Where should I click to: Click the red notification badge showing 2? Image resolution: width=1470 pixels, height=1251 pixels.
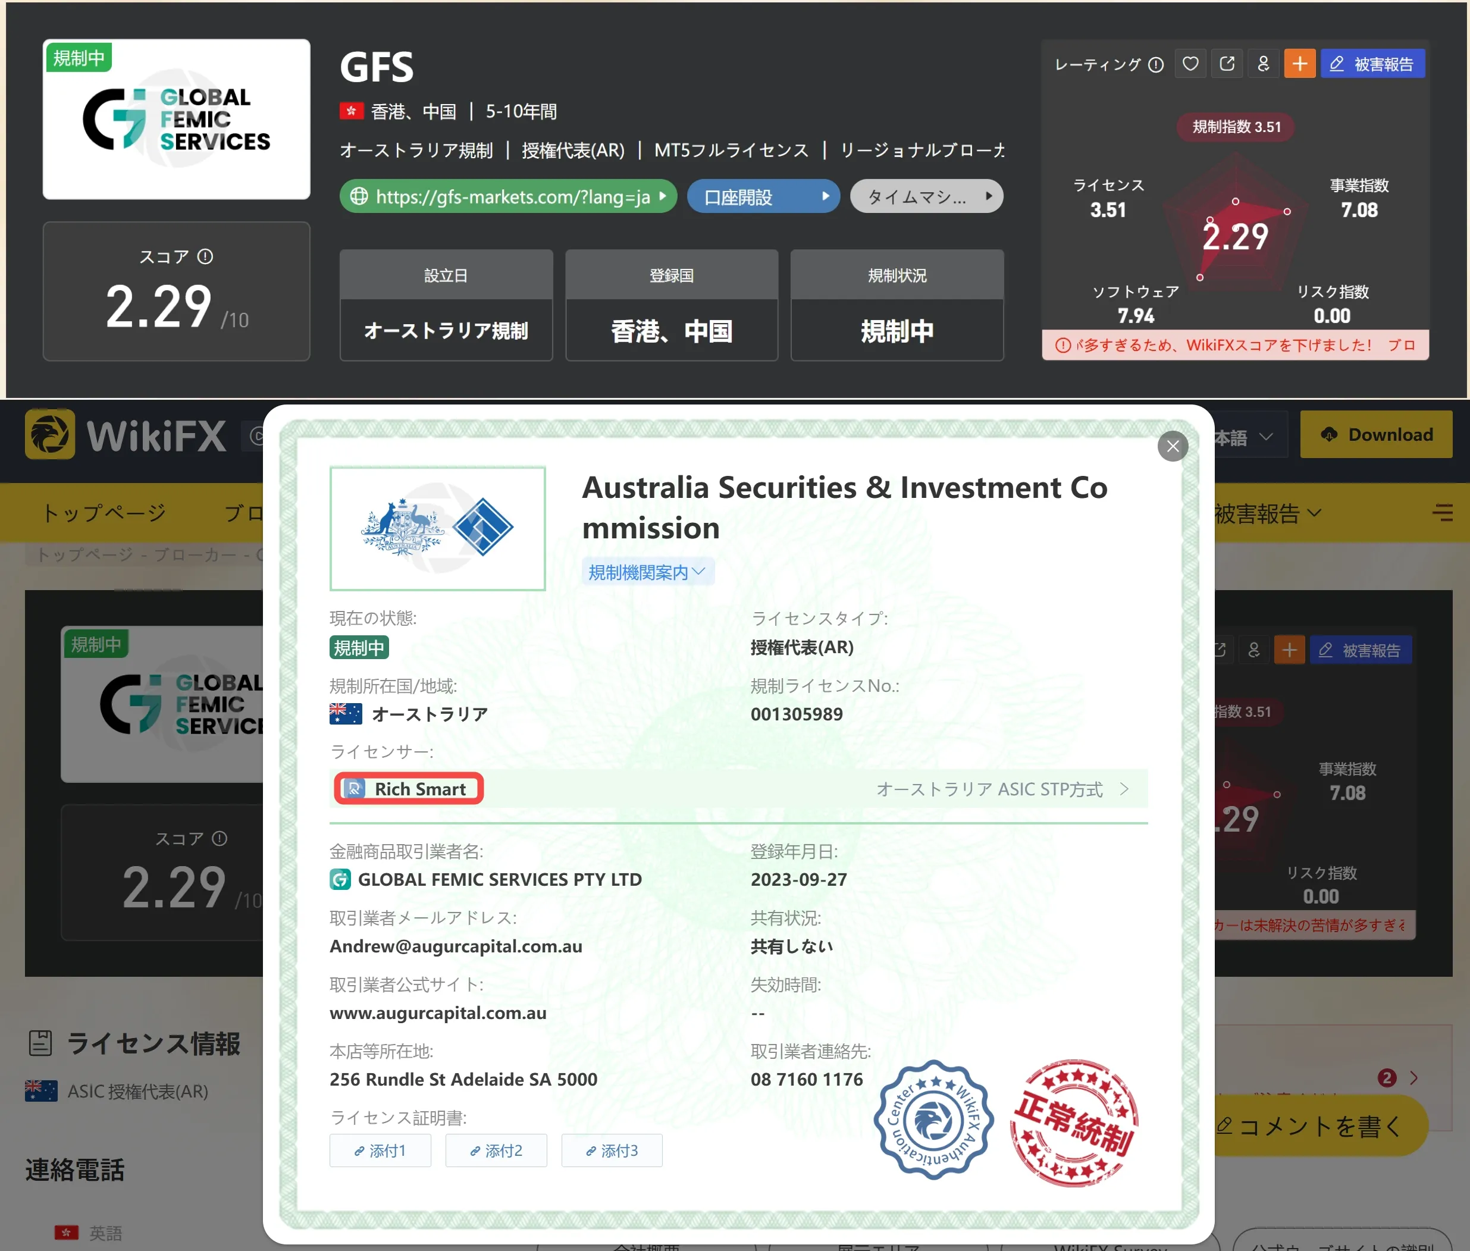click(x=1387, y=1078)
